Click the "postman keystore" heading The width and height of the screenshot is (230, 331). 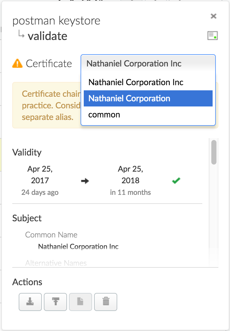tap(56, 21)
